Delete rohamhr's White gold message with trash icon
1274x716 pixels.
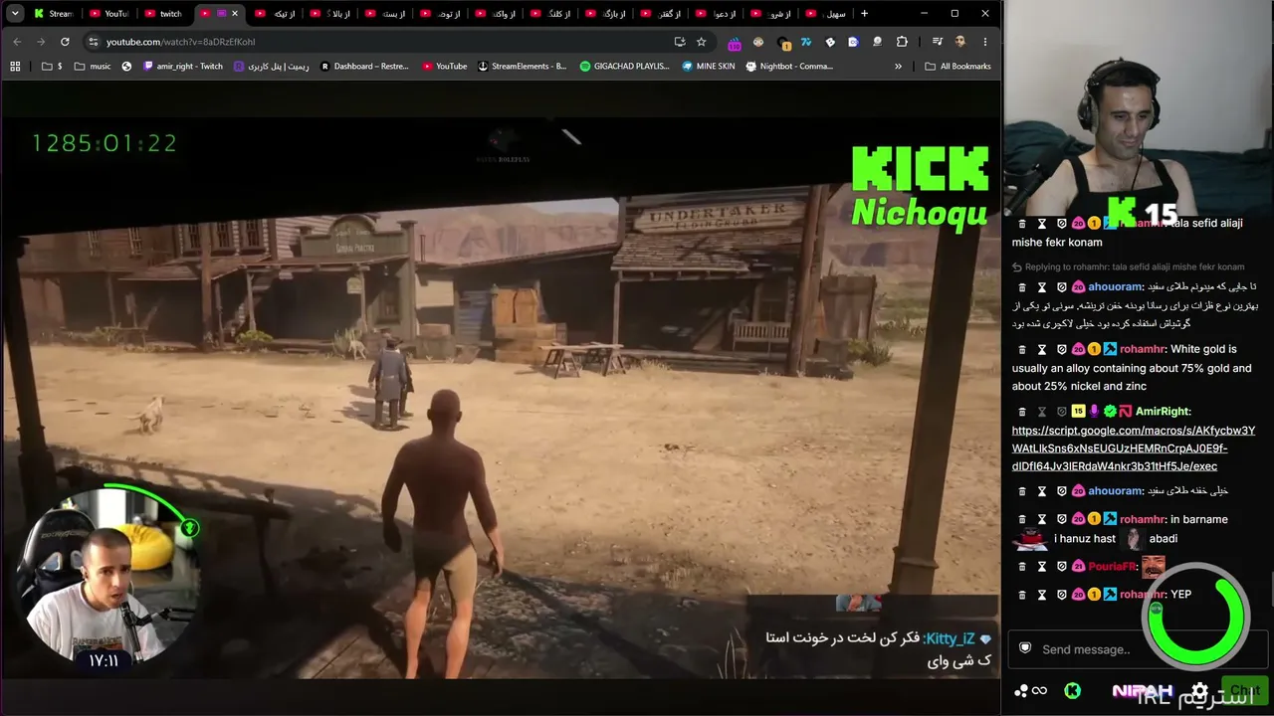pyautogui.click(x=1022, y=349)
